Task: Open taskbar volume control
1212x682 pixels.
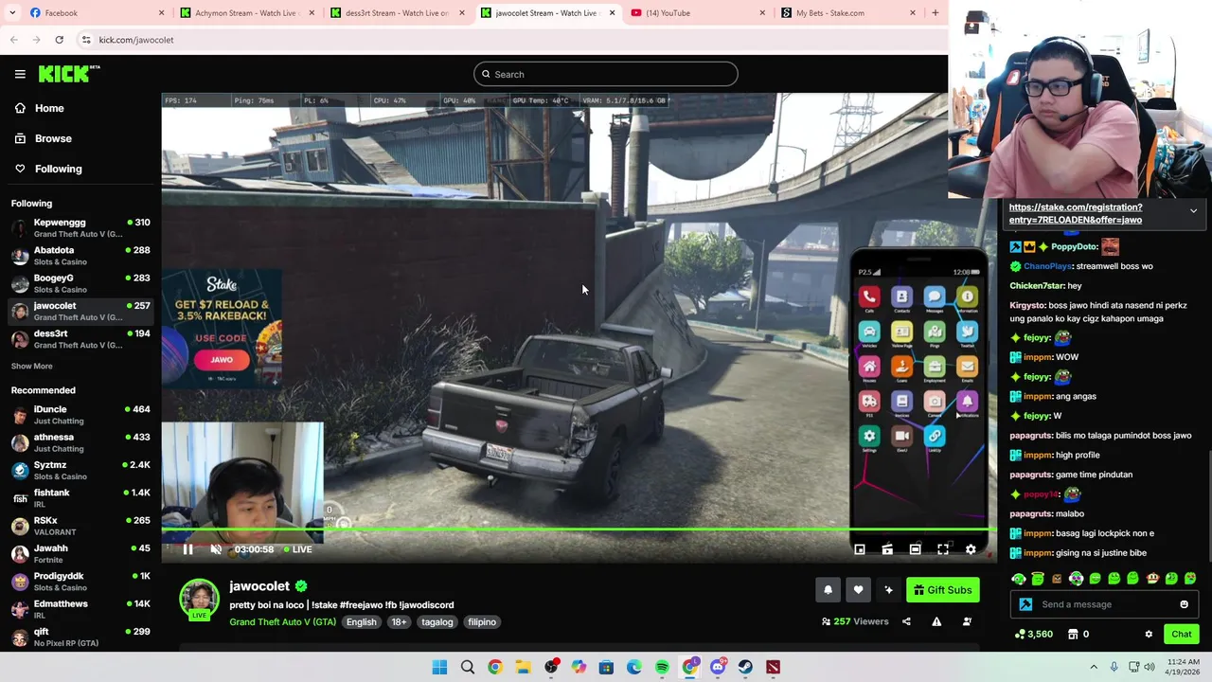Action: tap(1150, 668)
